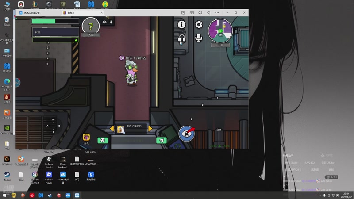Open QQ Music green desktop icon
Viewport: 354px width, 199px height.
(x=105, y=4)
